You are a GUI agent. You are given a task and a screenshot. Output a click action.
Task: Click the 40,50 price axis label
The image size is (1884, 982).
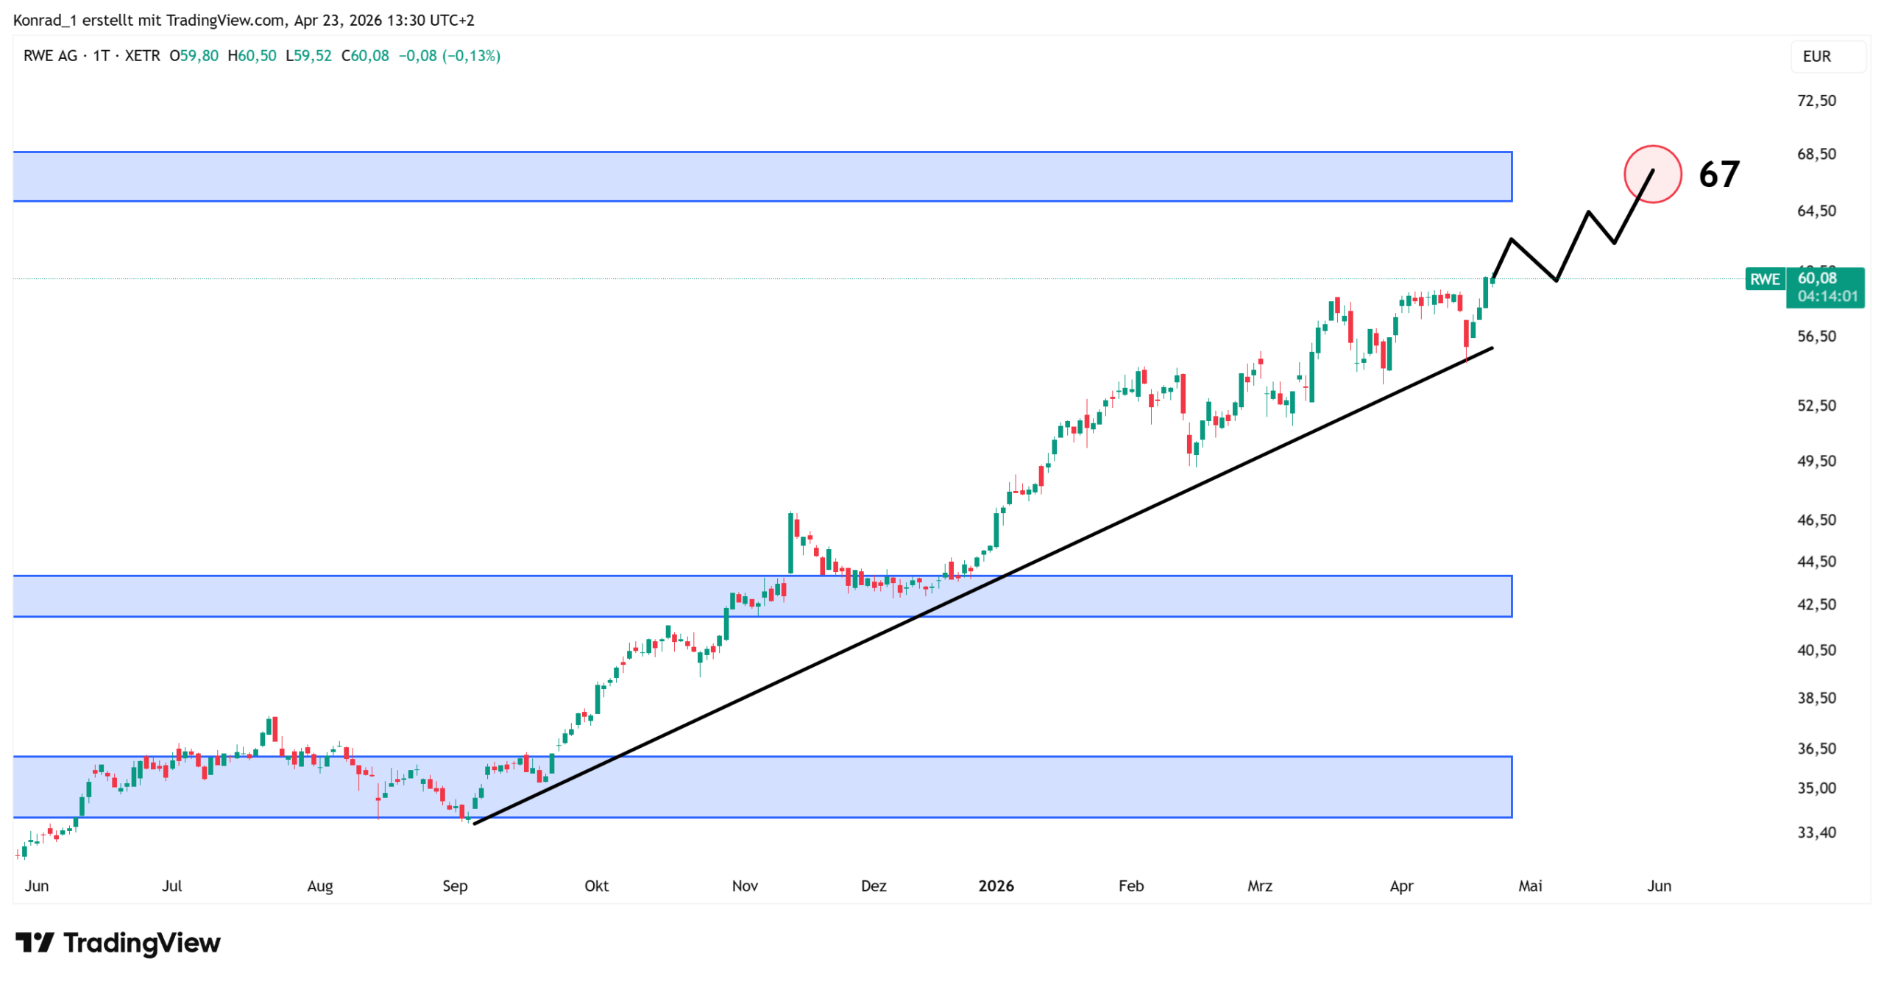(1816, 650)
